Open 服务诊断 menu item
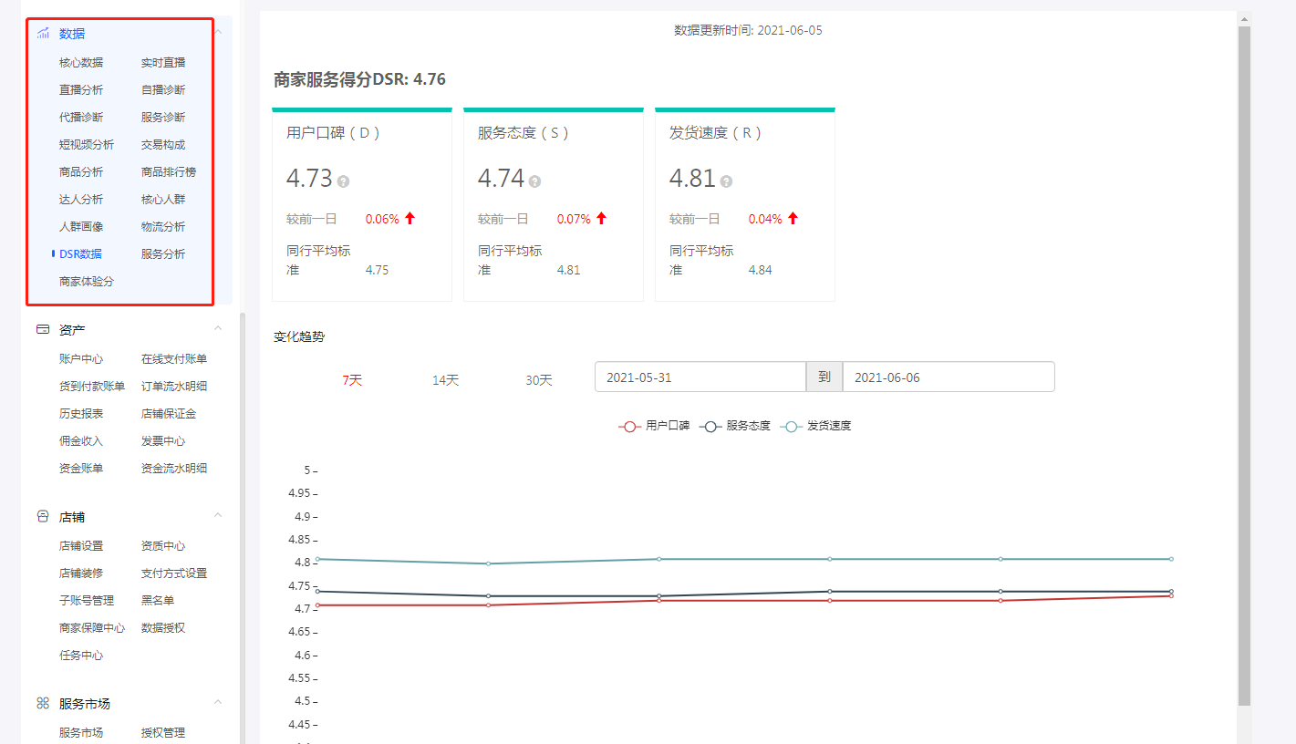The height and width of the screenshot is (744, 1296). click(163, 118)
